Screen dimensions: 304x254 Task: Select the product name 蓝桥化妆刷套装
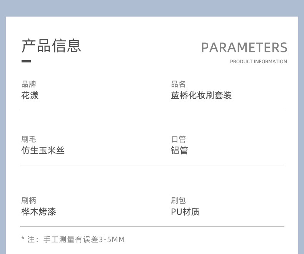click(201, 96)
